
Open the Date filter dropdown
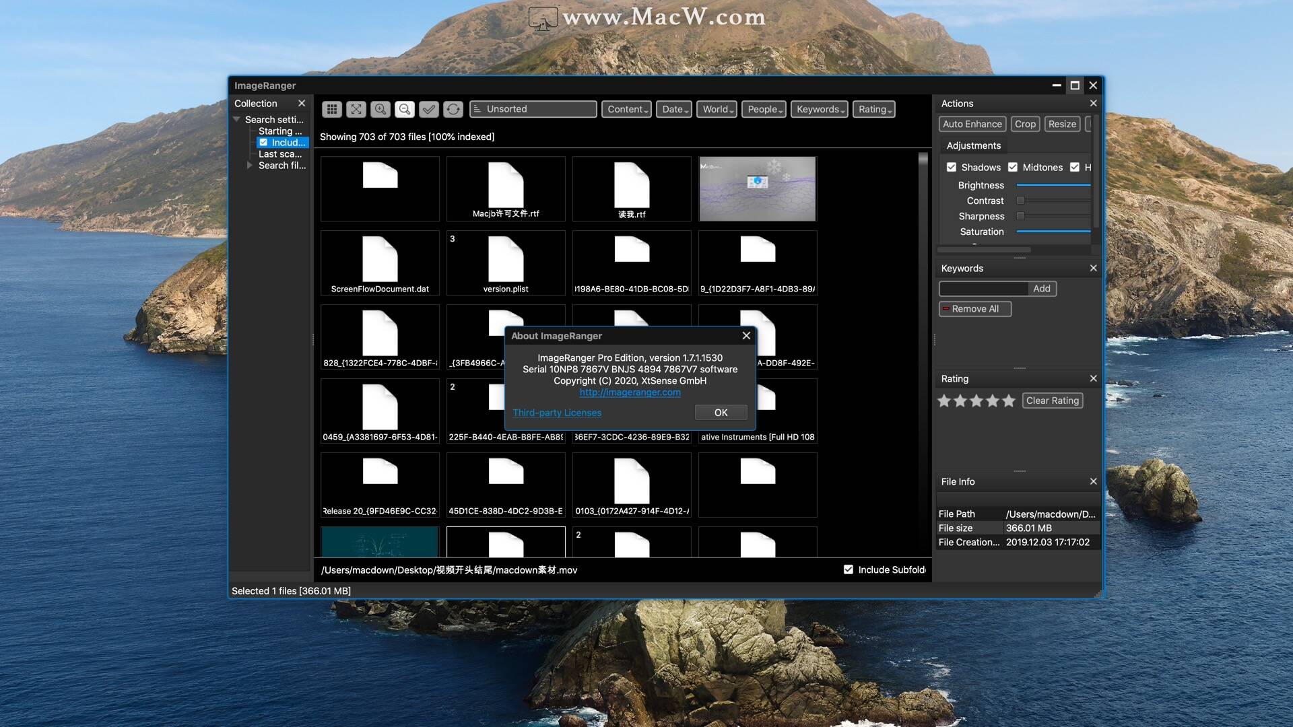coord(674,109)
